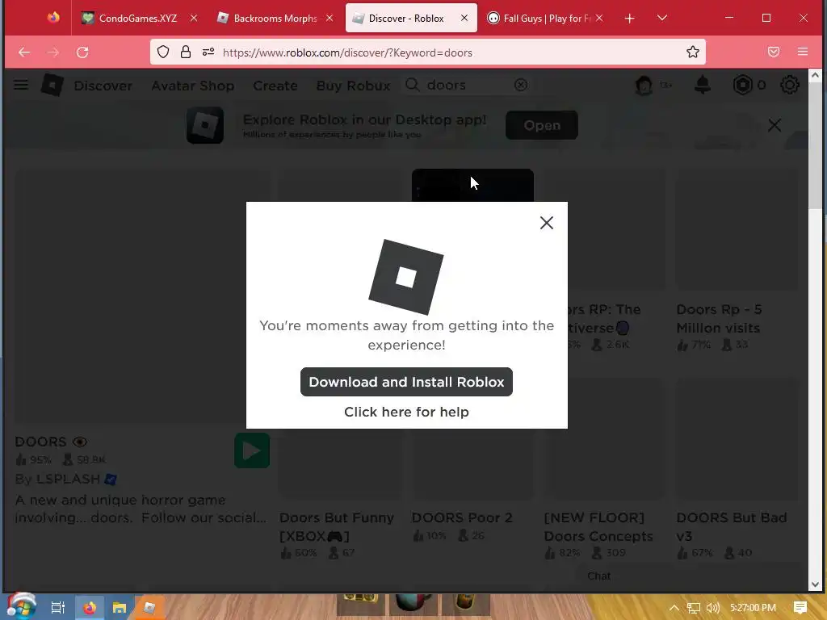Viewport: 827px width, 620px height.
Task: Close the CondoGames.XYZ tab
Action: tap(194, 19)
